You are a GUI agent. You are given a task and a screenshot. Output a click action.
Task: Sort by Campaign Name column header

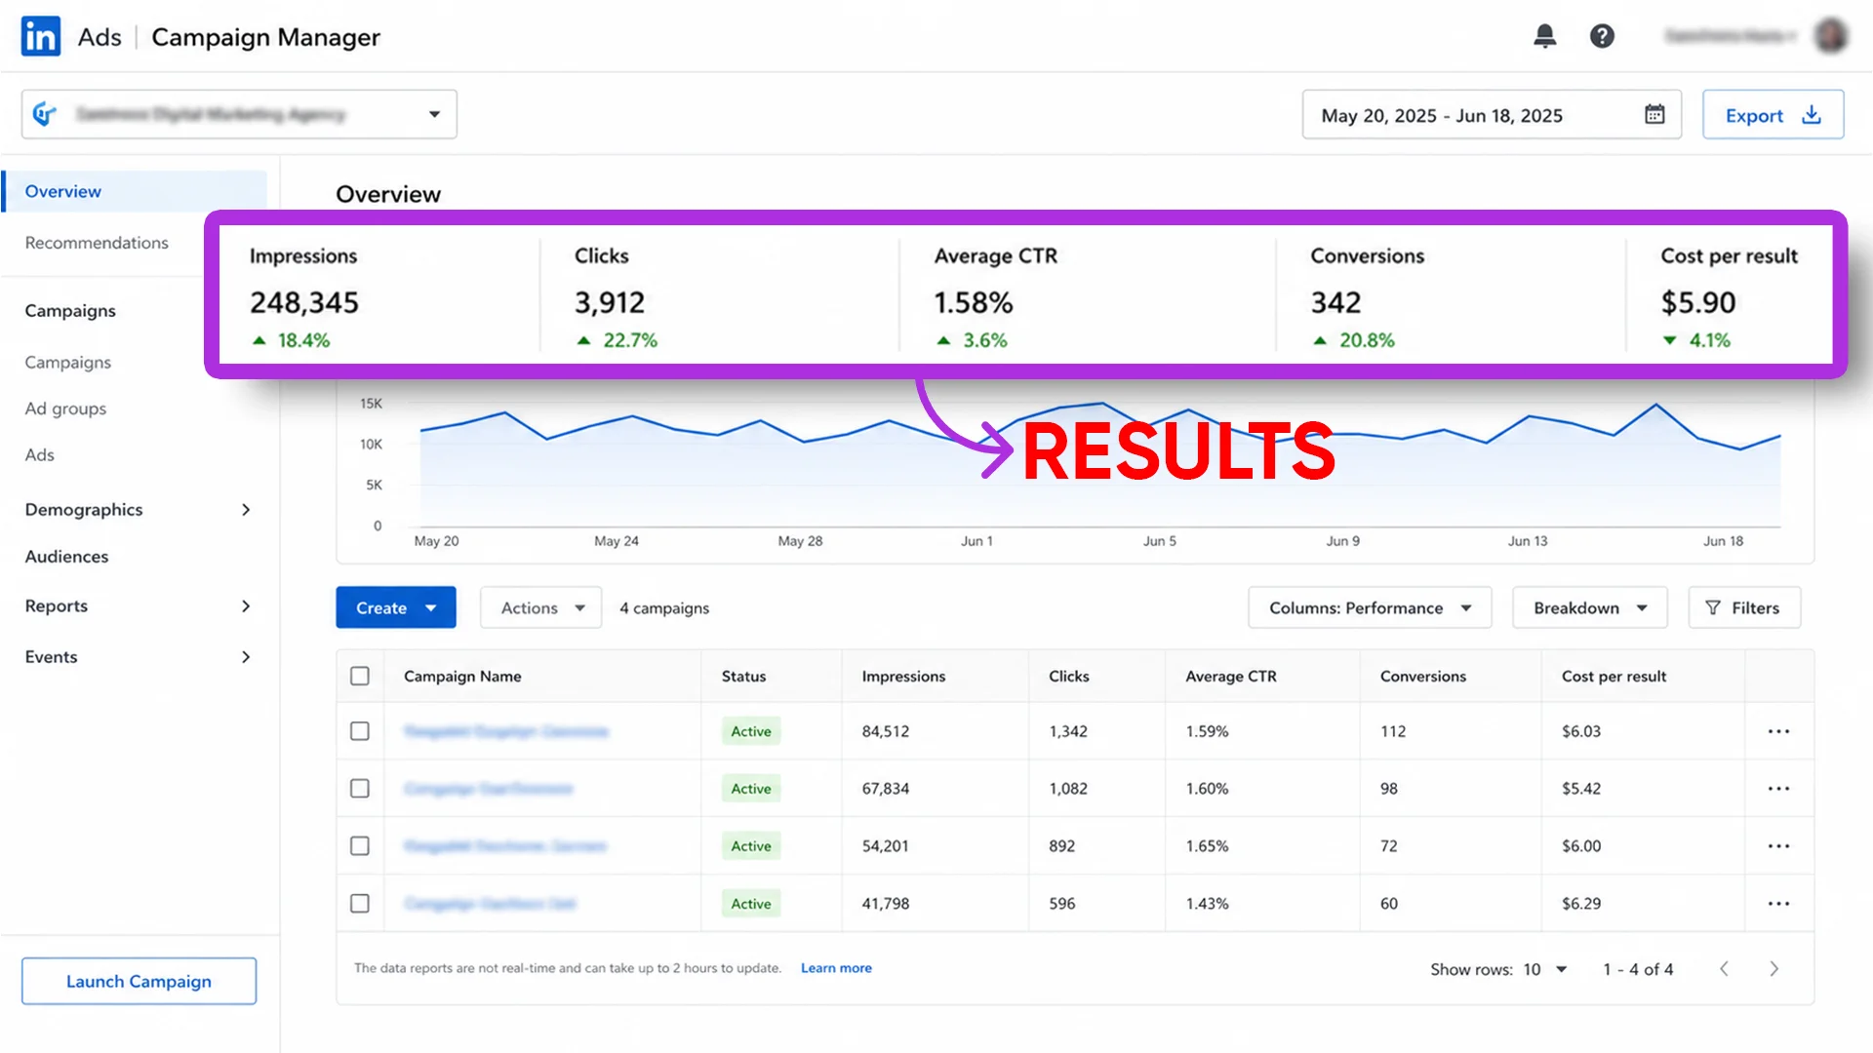(x=462, y=676)
